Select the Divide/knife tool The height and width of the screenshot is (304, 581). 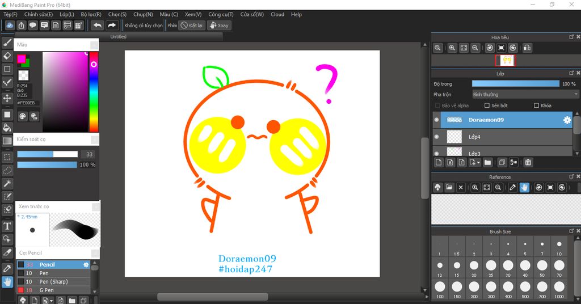pos(7,253)
